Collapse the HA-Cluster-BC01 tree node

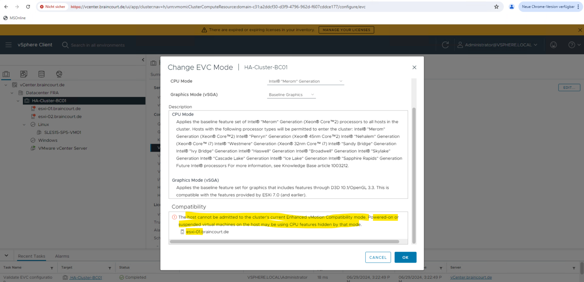17,100
